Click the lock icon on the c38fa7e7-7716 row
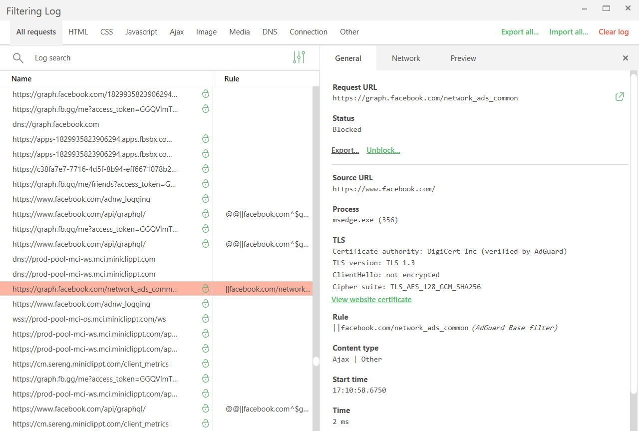The width and height of the screenshot is (639, 431). point(205,169)
